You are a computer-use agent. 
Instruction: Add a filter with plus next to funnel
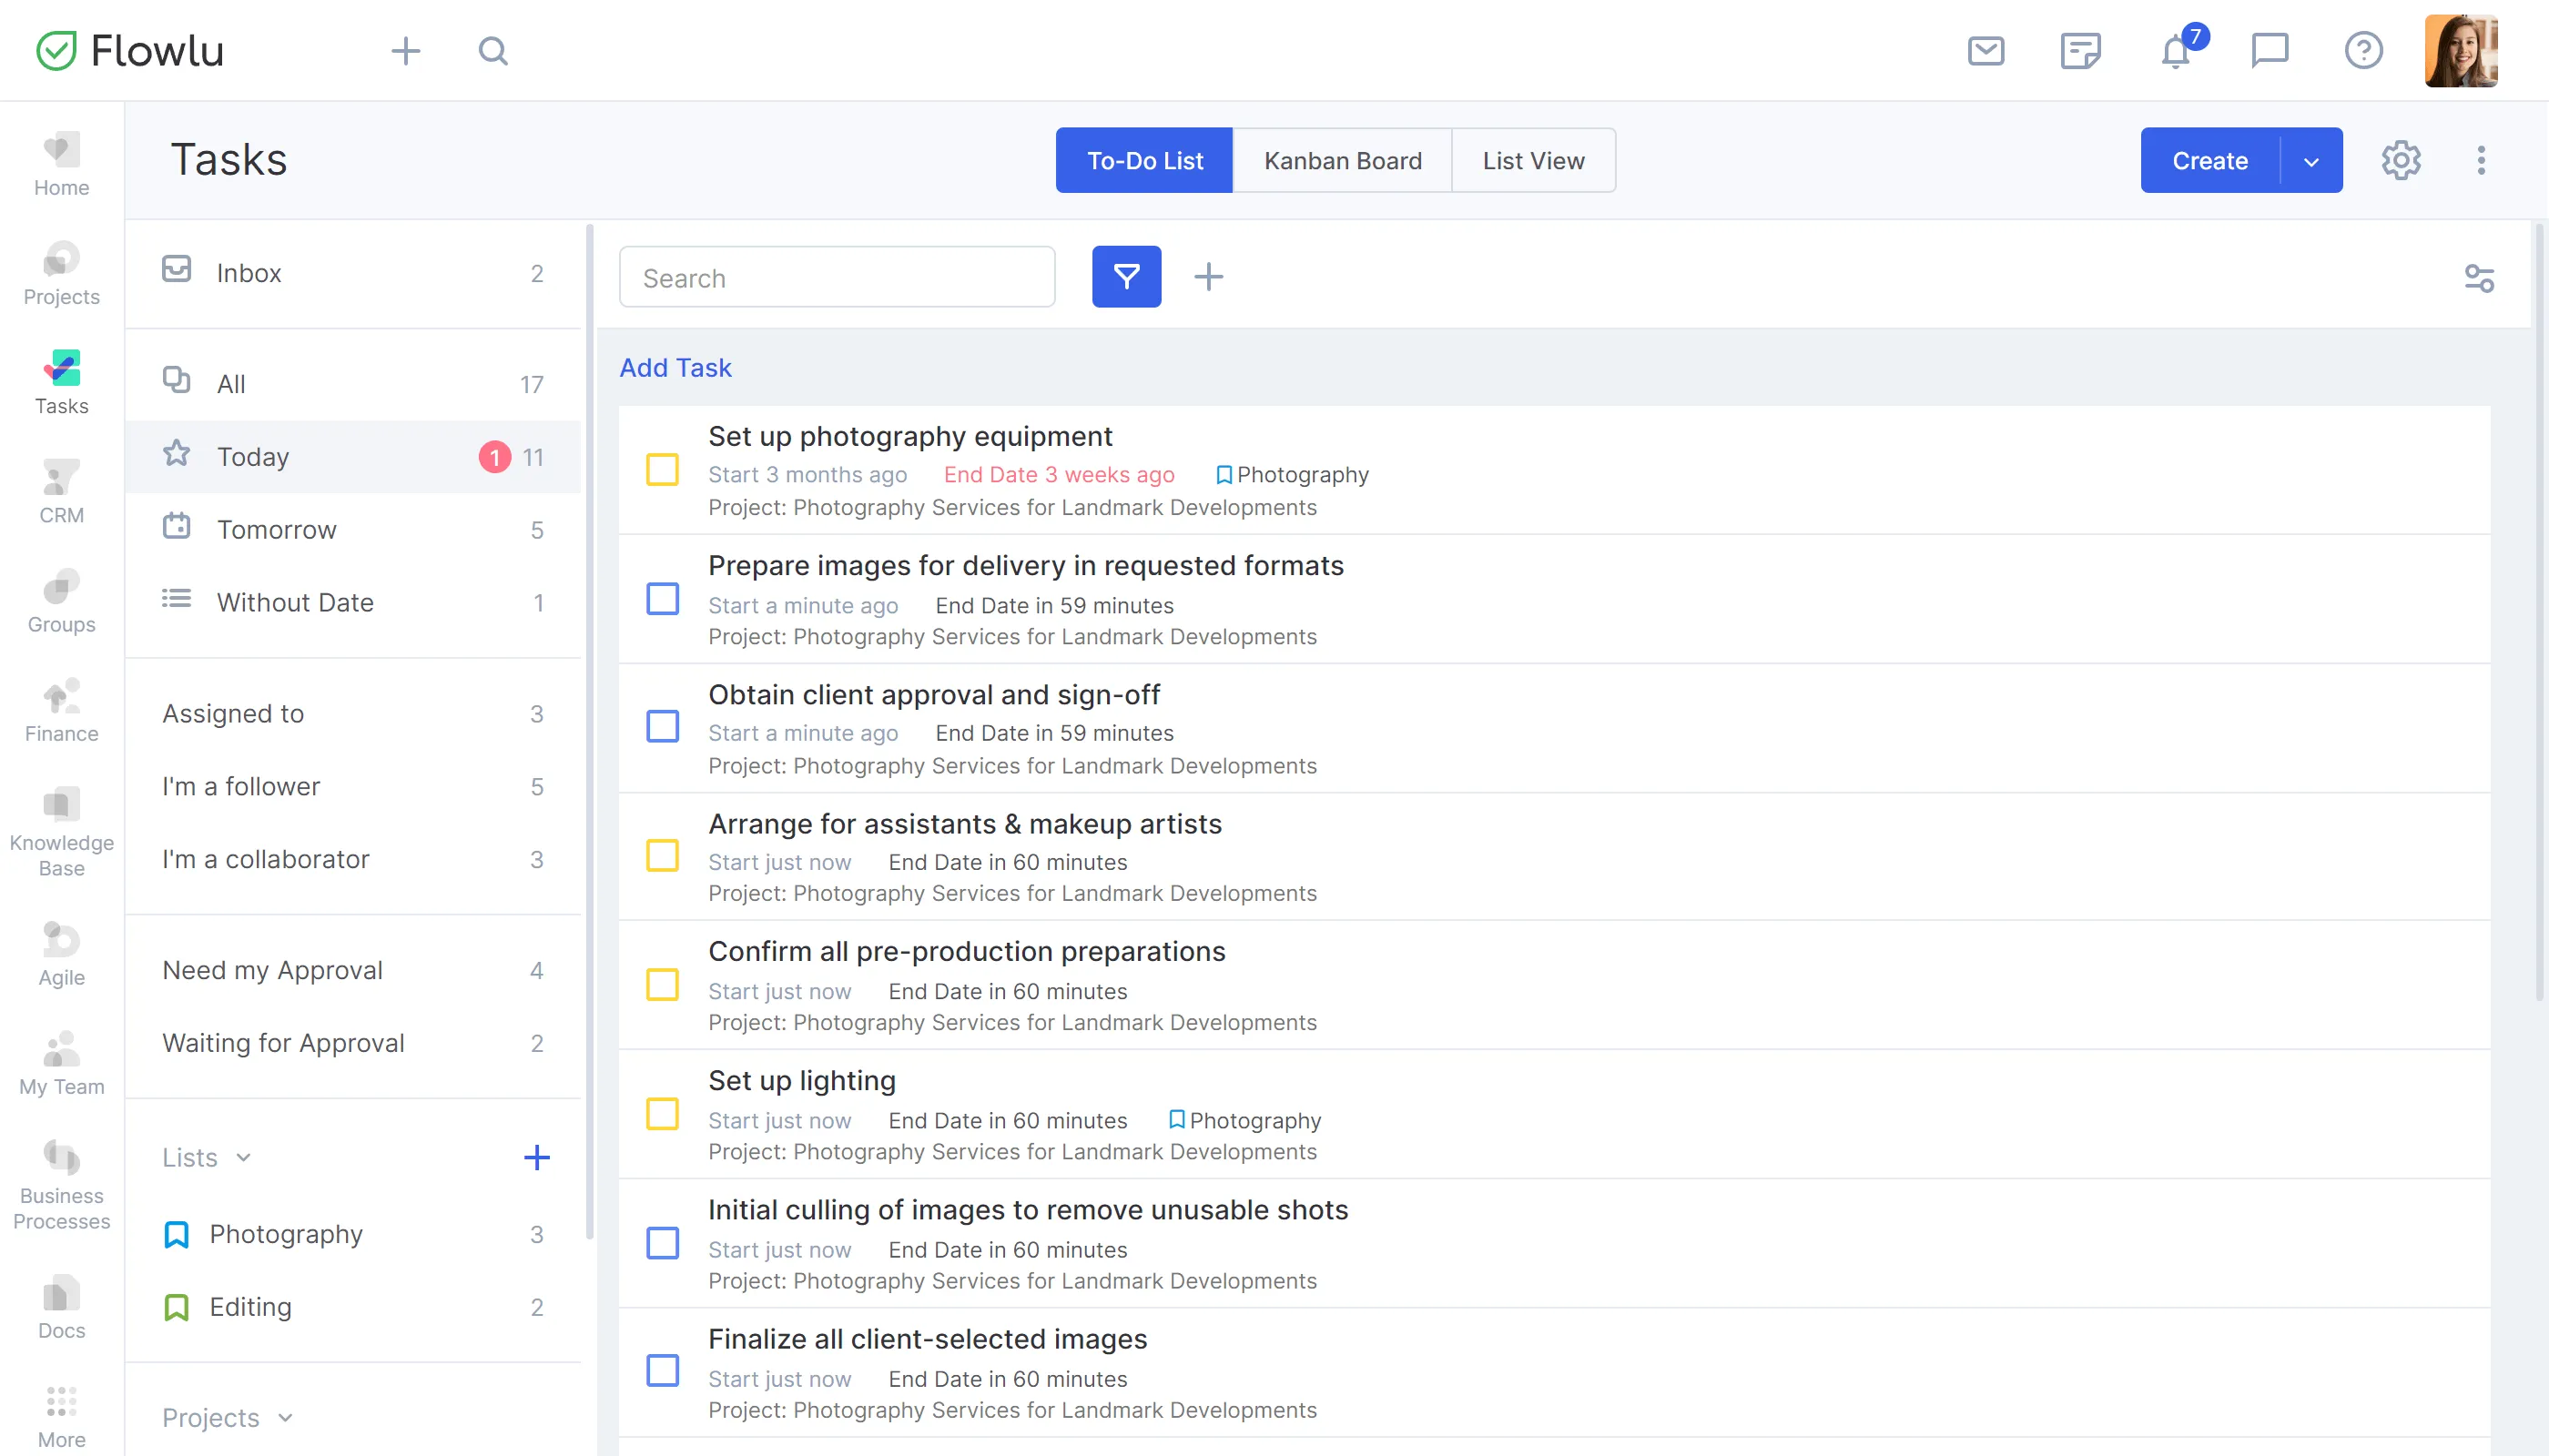[1208, 277]
